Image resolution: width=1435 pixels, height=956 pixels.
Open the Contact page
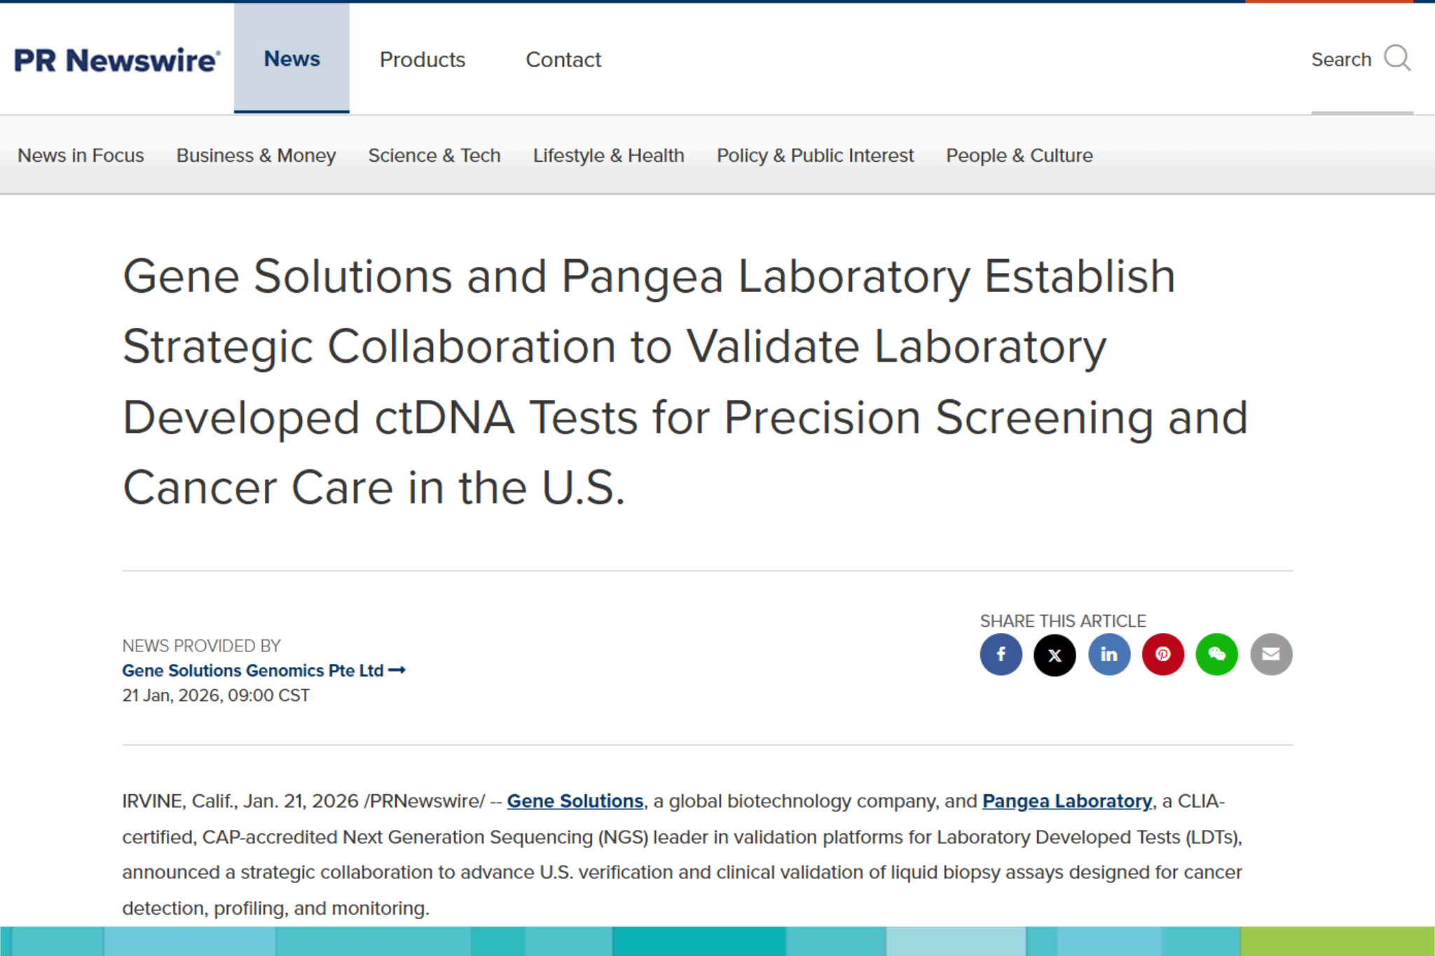[x=563, y=60]
